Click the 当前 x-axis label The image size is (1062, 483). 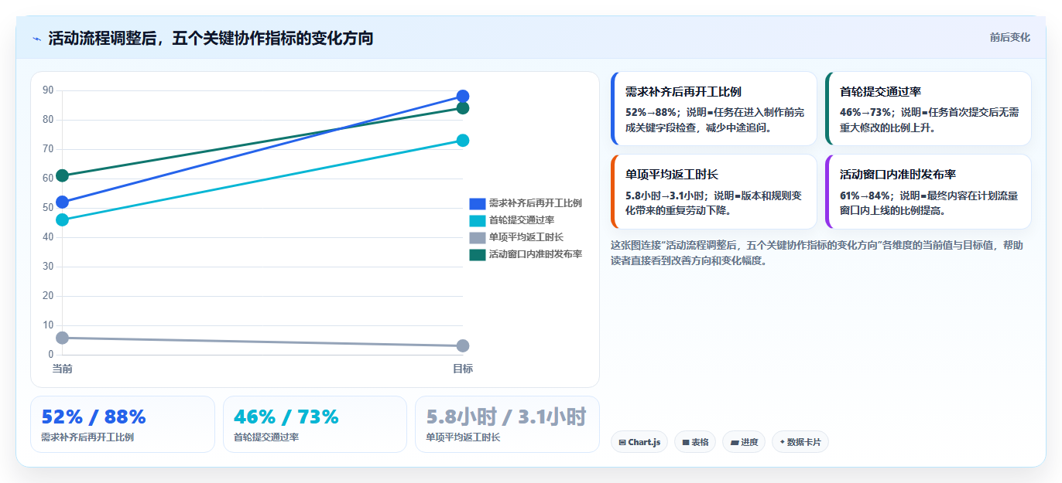[62, 369]
